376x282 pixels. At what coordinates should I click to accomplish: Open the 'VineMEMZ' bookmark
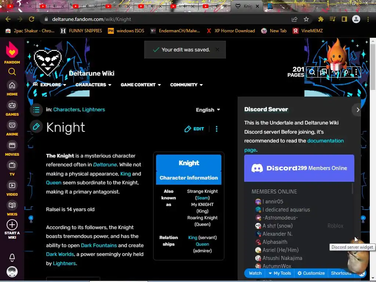point(308,31)
